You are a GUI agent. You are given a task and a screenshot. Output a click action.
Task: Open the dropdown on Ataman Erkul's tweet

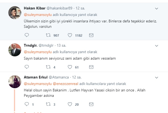(x=157, y=78)
